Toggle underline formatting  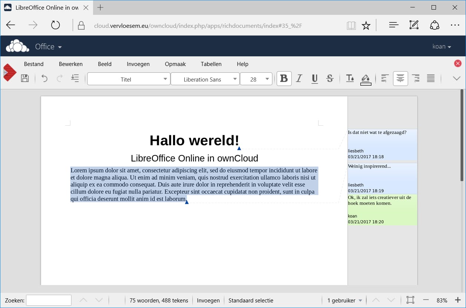coord(314,78)
